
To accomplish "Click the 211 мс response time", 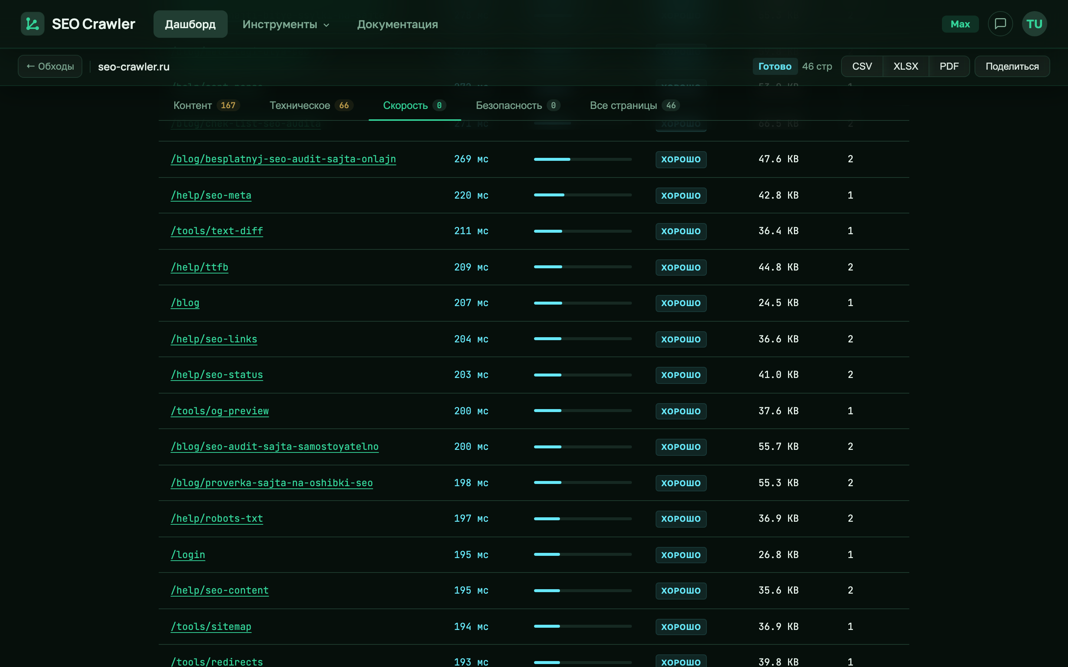I will tap(471, 231).
